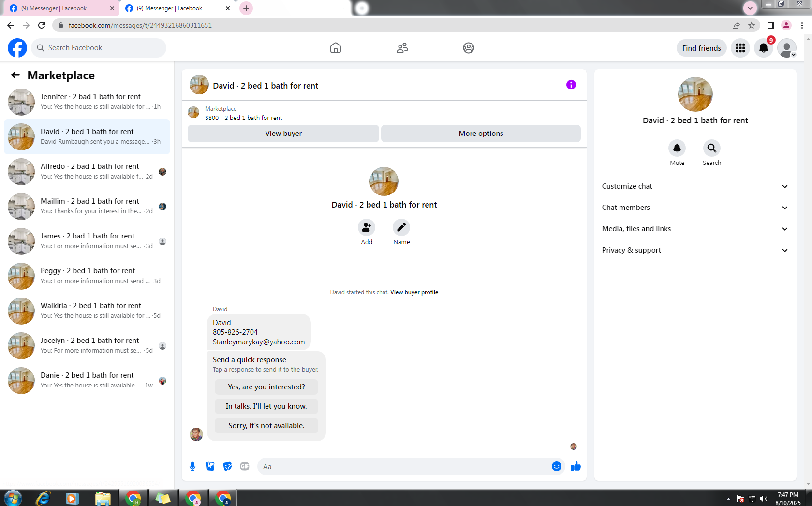Click Find friends button
Image resolution: width=812 pixels, height=506 pixels.
(x=701, y=48)
